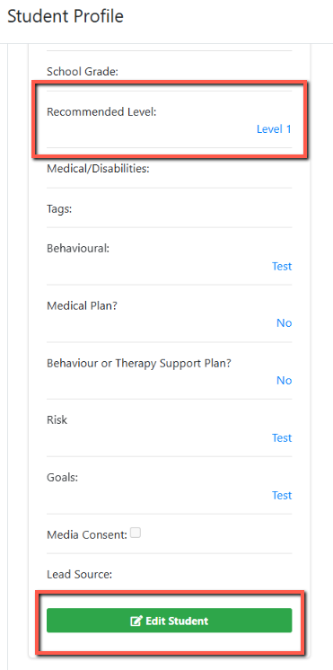The width and height of the screenshot is (333, 670).
Task: Click the Medical/Disabilities label
Action: point(98,169)
